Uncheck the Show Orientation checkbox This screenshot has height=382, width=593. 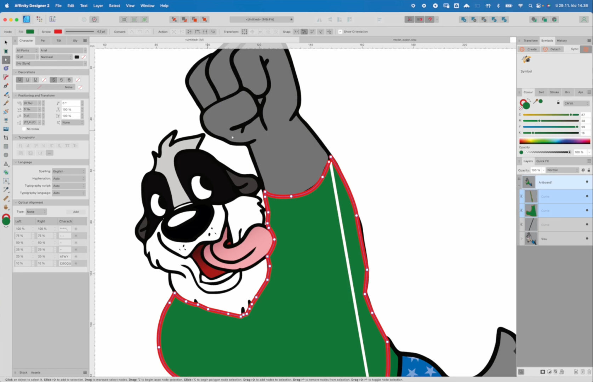click(x=341, y=31)
